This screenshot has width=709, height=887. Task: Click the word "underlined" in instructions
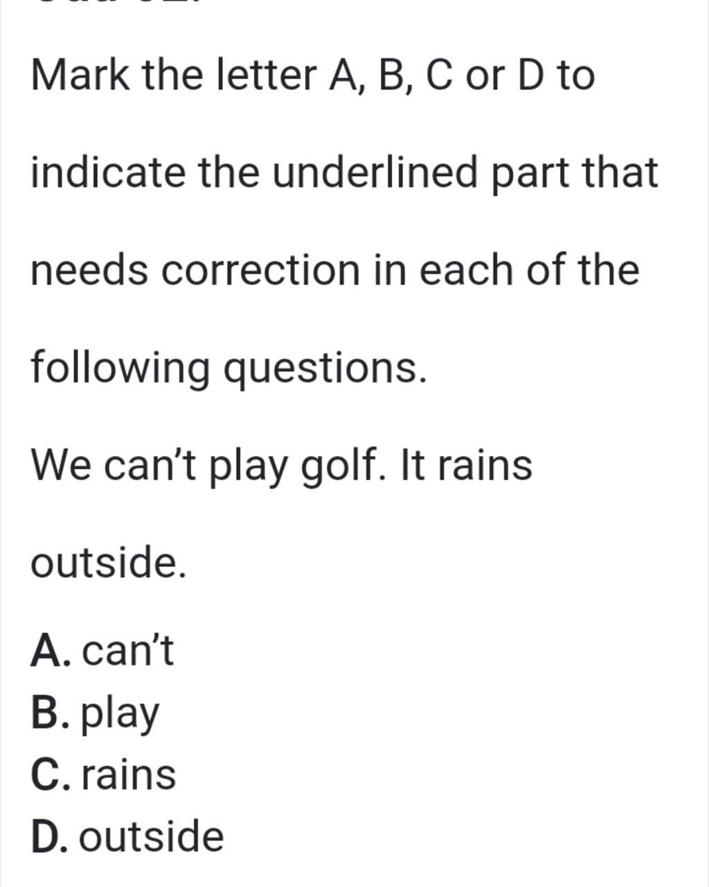point(375,172)
